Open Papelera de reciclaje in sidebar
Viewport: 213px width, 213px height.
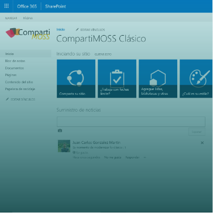[20, 89]
